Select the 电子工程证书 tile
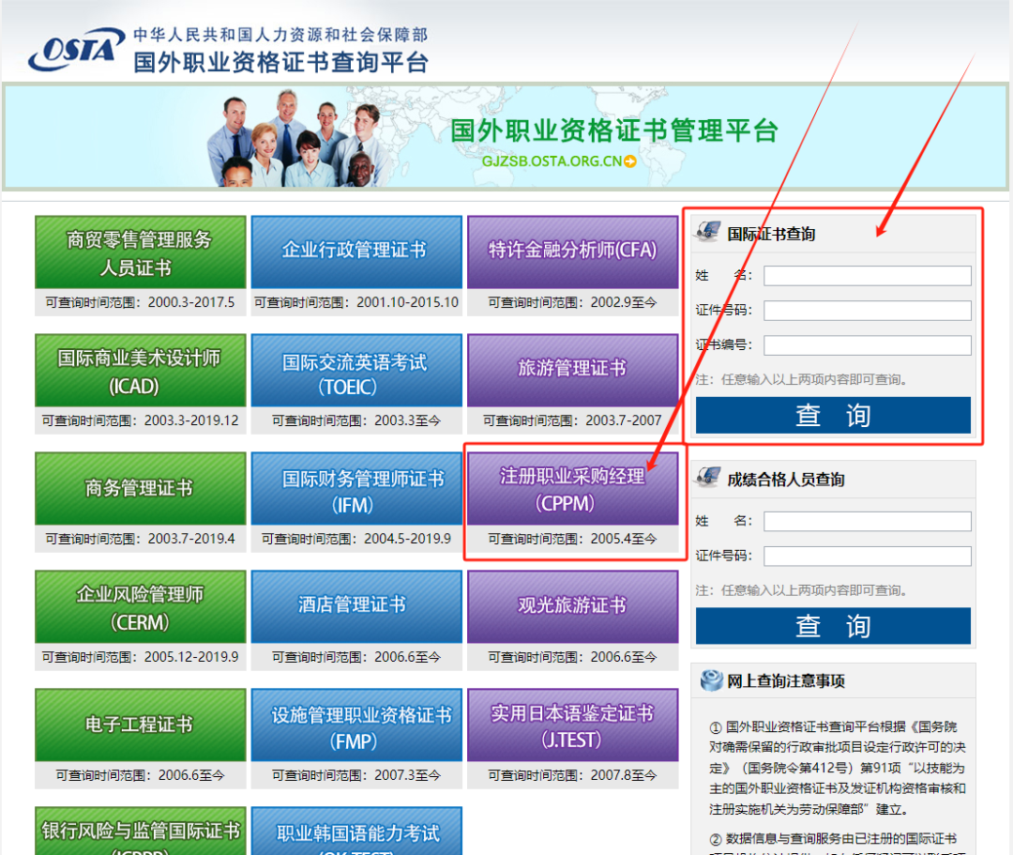This screenshot has height=855, width=1013. [140, 725]
